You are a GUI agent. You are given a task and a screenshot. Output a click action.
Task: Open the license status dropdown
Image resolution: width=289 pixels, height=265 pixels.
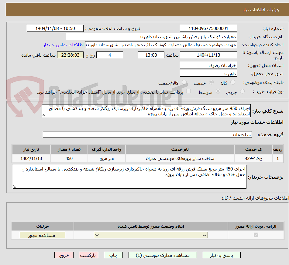click(151, 235)
